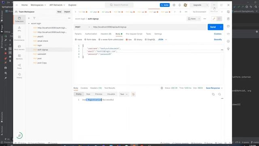Open the Postbot icon at sidebar bottom
259x146 pixels.
point(19,135)
